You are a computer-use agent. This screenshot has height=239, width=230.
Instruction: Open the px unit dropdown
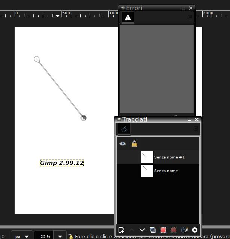point(22,236)
